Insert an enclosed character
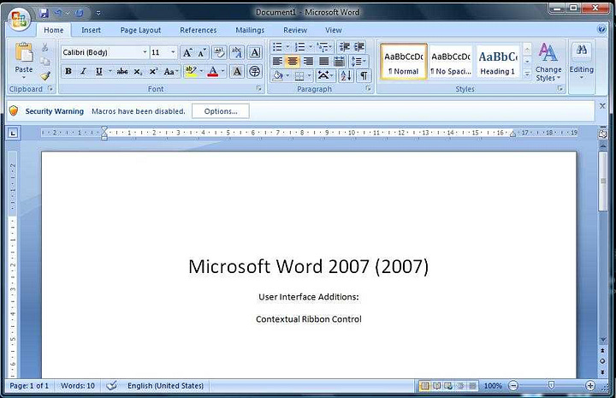616x398 pixels. point(255,72)
